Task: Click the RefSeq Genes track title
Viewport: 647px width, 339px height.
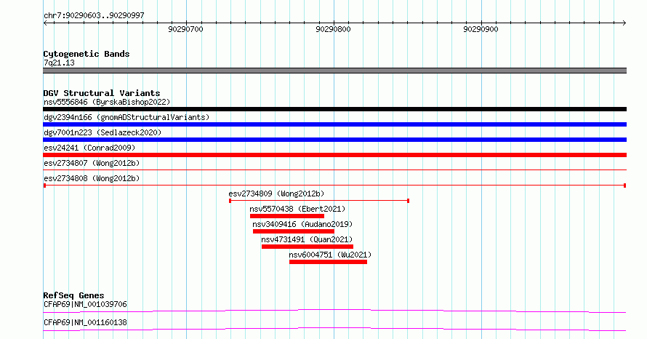Action: pyautogui.click(x=73, y=295)
